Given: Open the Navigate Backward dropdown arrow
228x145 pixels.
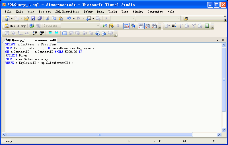Looking at the screenshot, I should point(93,18).
